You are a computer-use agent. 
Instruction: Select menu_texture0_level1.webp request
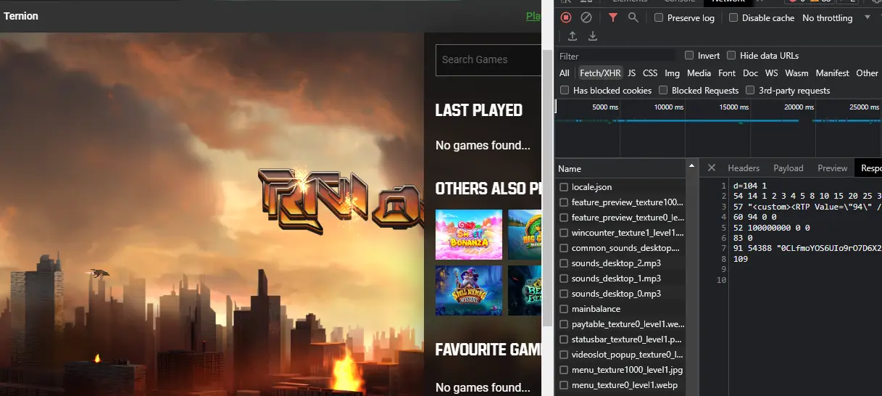pyautogui.click(x=620, y=385)
